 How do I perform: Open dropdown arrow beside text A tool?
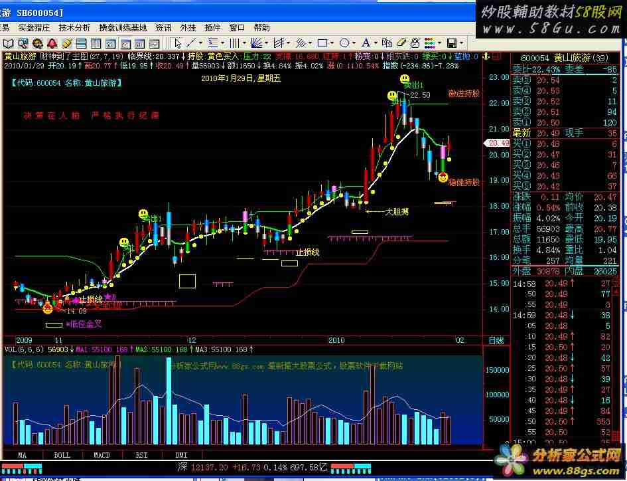point(376,43)
